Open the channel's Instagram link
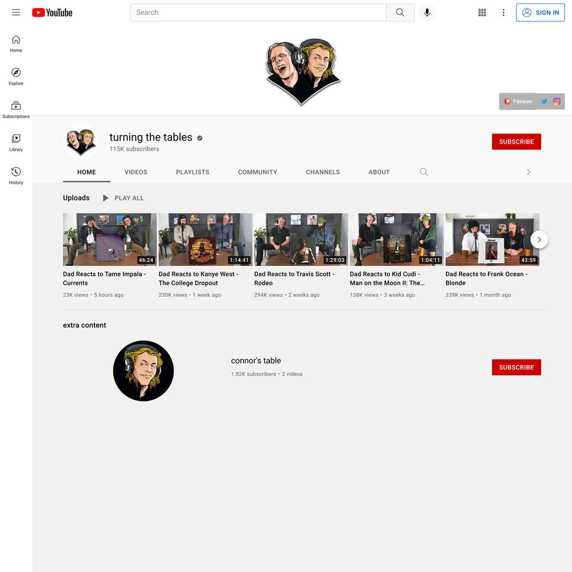The image size is (572, 572). tap(557, 101)
